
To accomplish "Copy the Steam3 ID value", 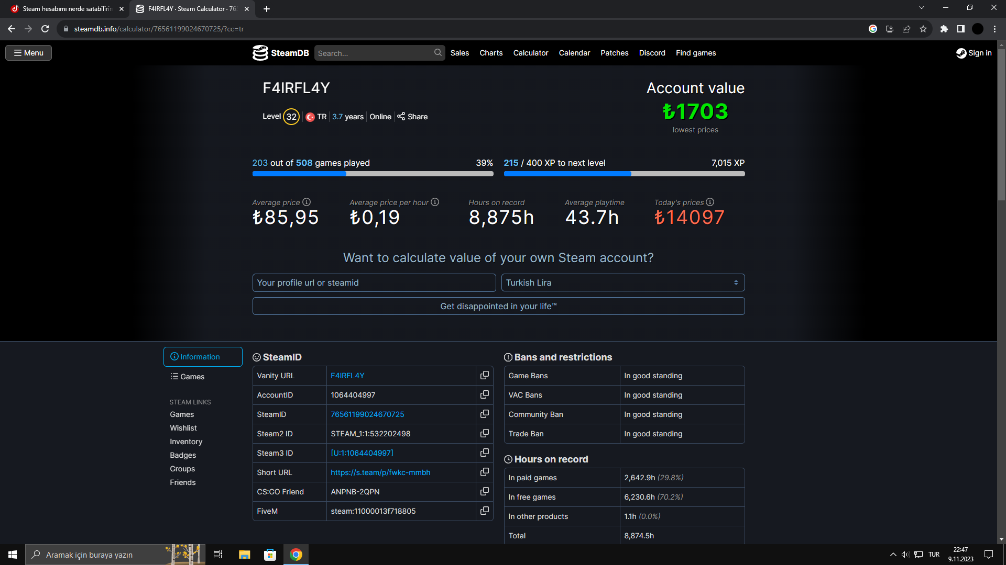I will tap(485, 453).
